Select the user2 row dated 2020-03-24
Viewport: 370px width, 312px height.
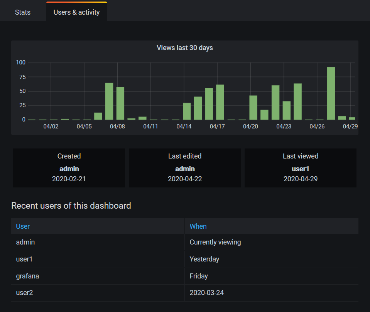click(24, 293)
